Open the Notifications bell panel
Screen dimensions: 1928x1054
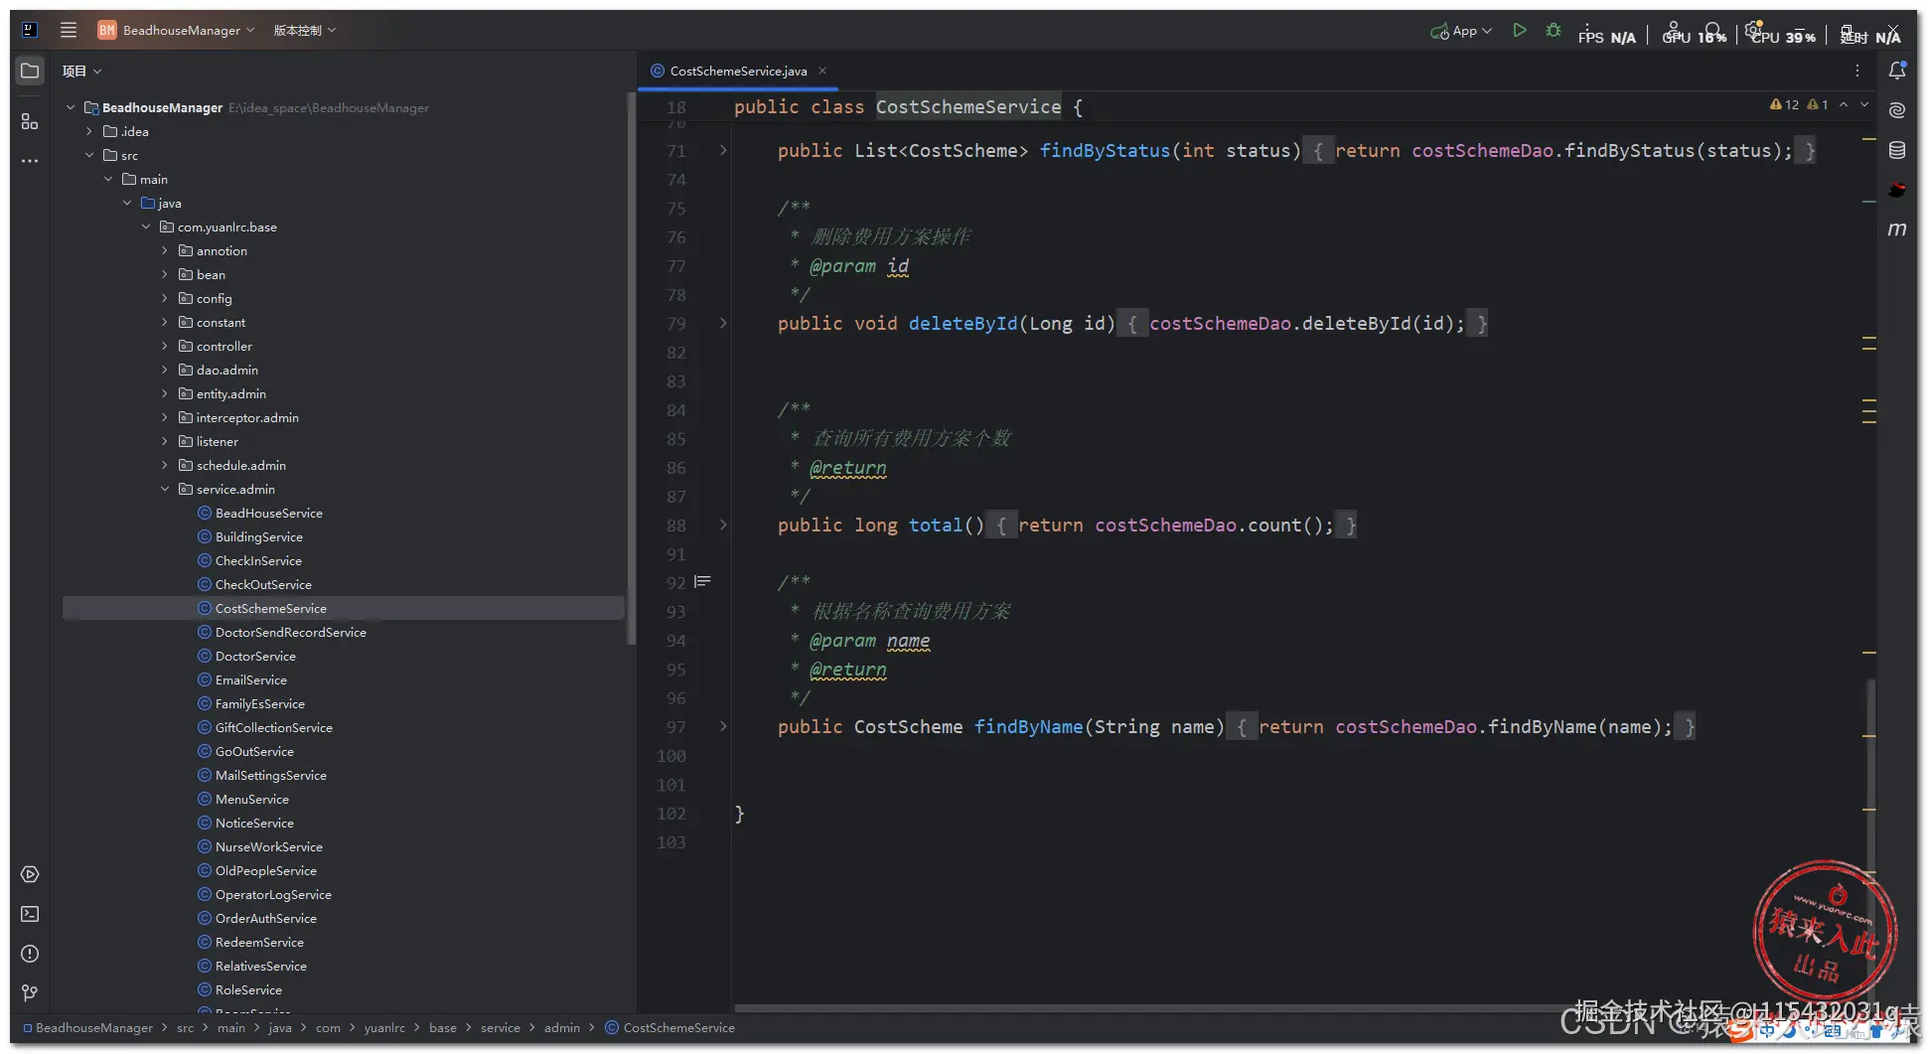[x=1897, y=71]
